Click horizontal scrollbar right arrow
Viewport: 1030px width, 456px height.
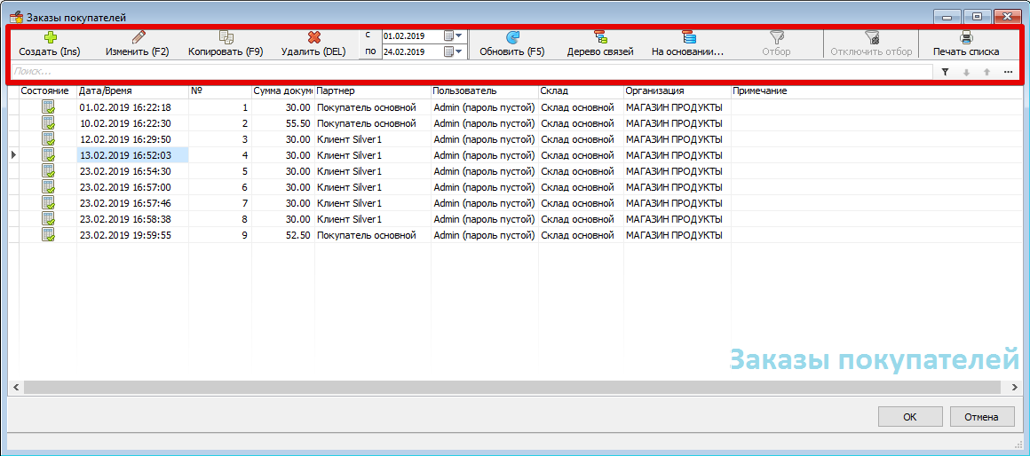pos(1016,387)
